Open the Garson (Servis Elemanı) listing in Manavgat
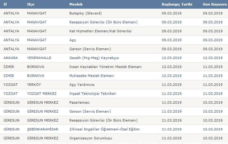This screenshot has height=144, width=228. 90,49
